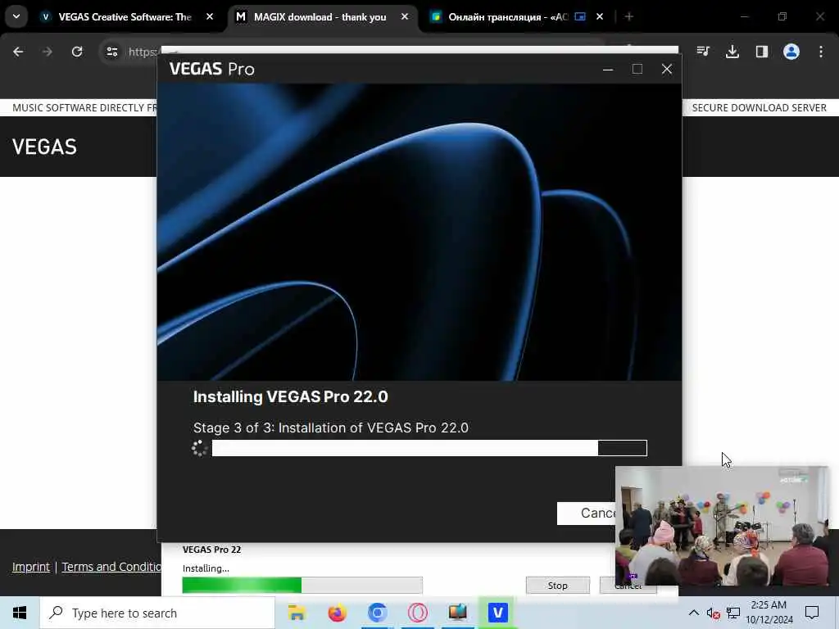Click the VEGAS logo on the webpage
The image size is (839, 629).
click(x=44, y=147)
